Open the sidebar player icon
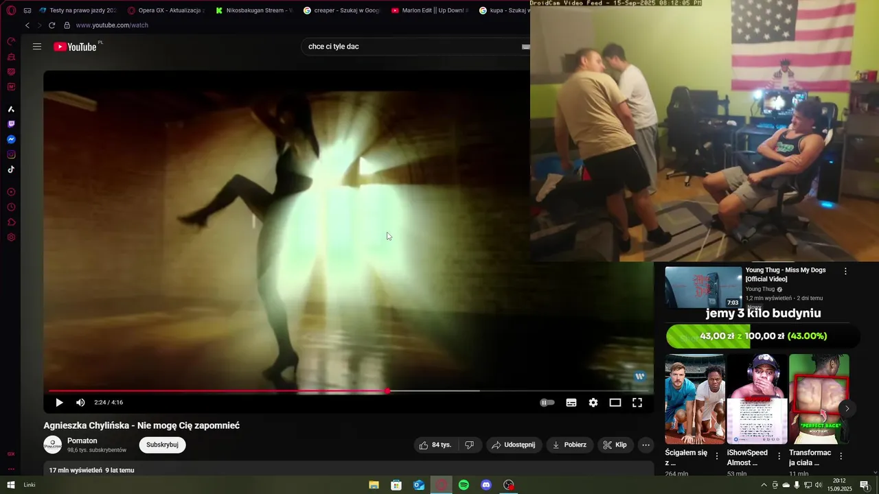Screen dimensions: 879x494 [11, 192]
